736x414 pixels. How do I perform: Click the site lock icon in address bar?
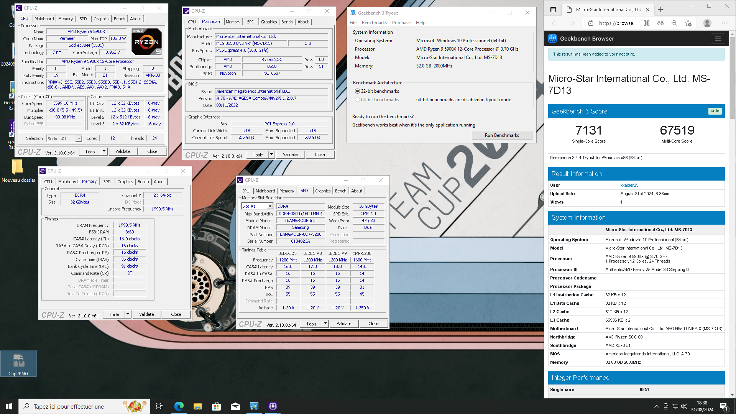[x=590, y=23]
